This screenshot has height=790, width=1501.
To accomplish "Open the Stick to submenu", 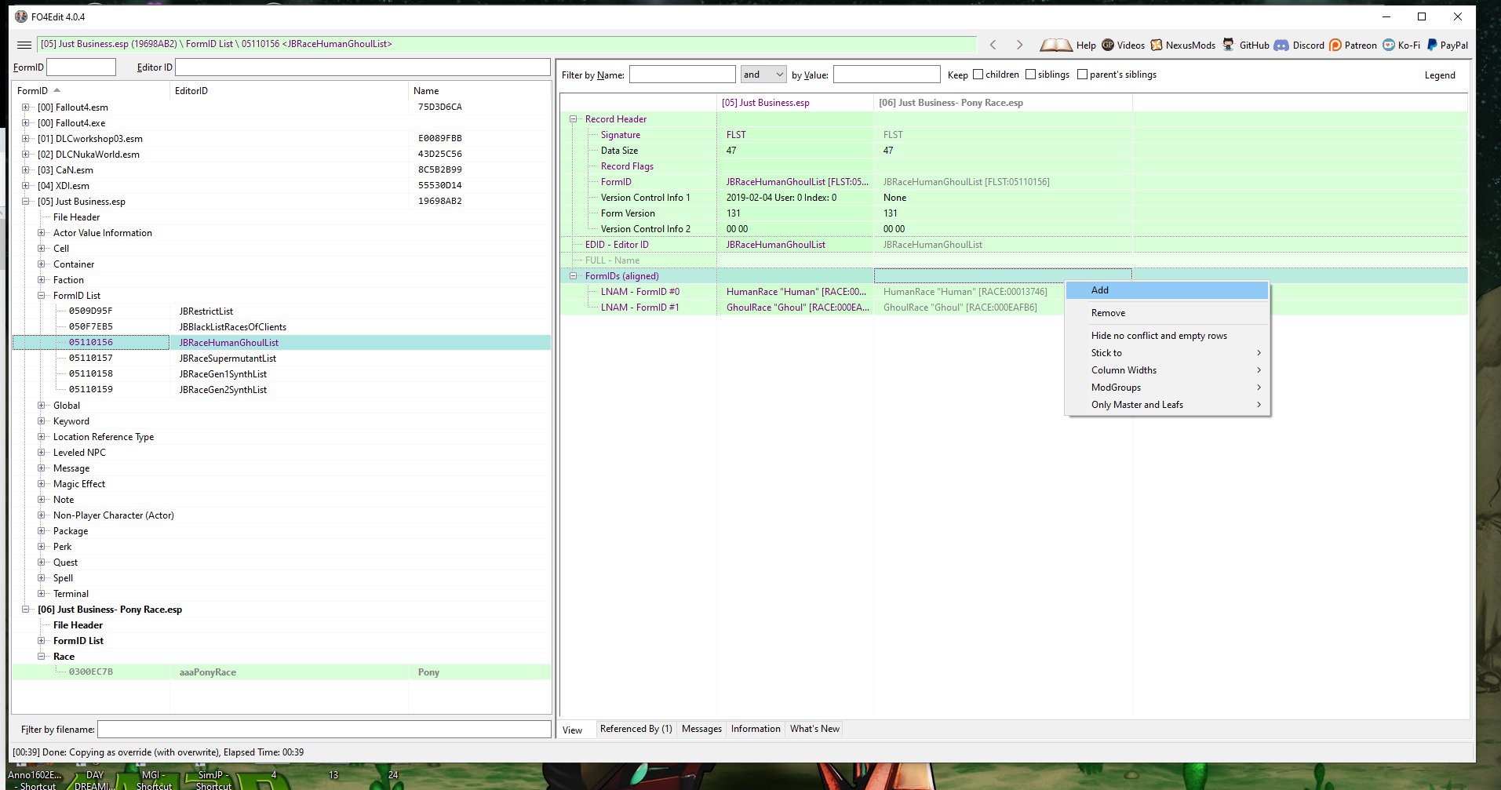I will (1167, 353).
